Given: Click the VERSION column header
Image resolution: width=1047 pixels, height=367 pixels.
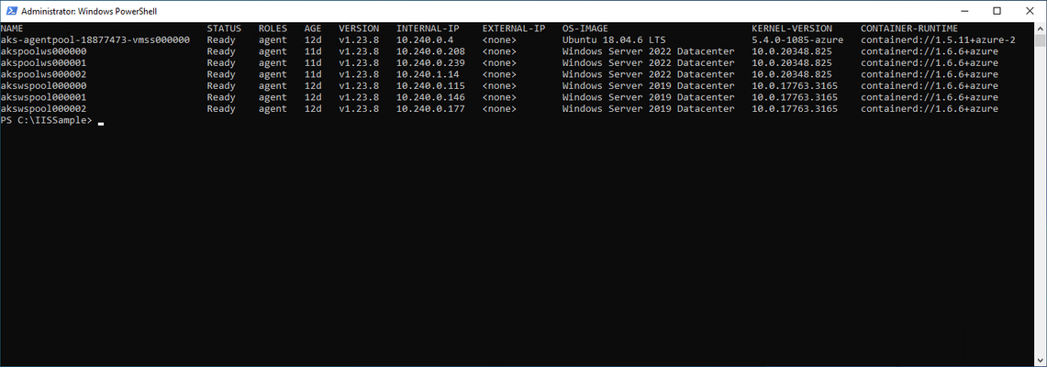Looking at the screenshot, I should click(x=359, y=28).
